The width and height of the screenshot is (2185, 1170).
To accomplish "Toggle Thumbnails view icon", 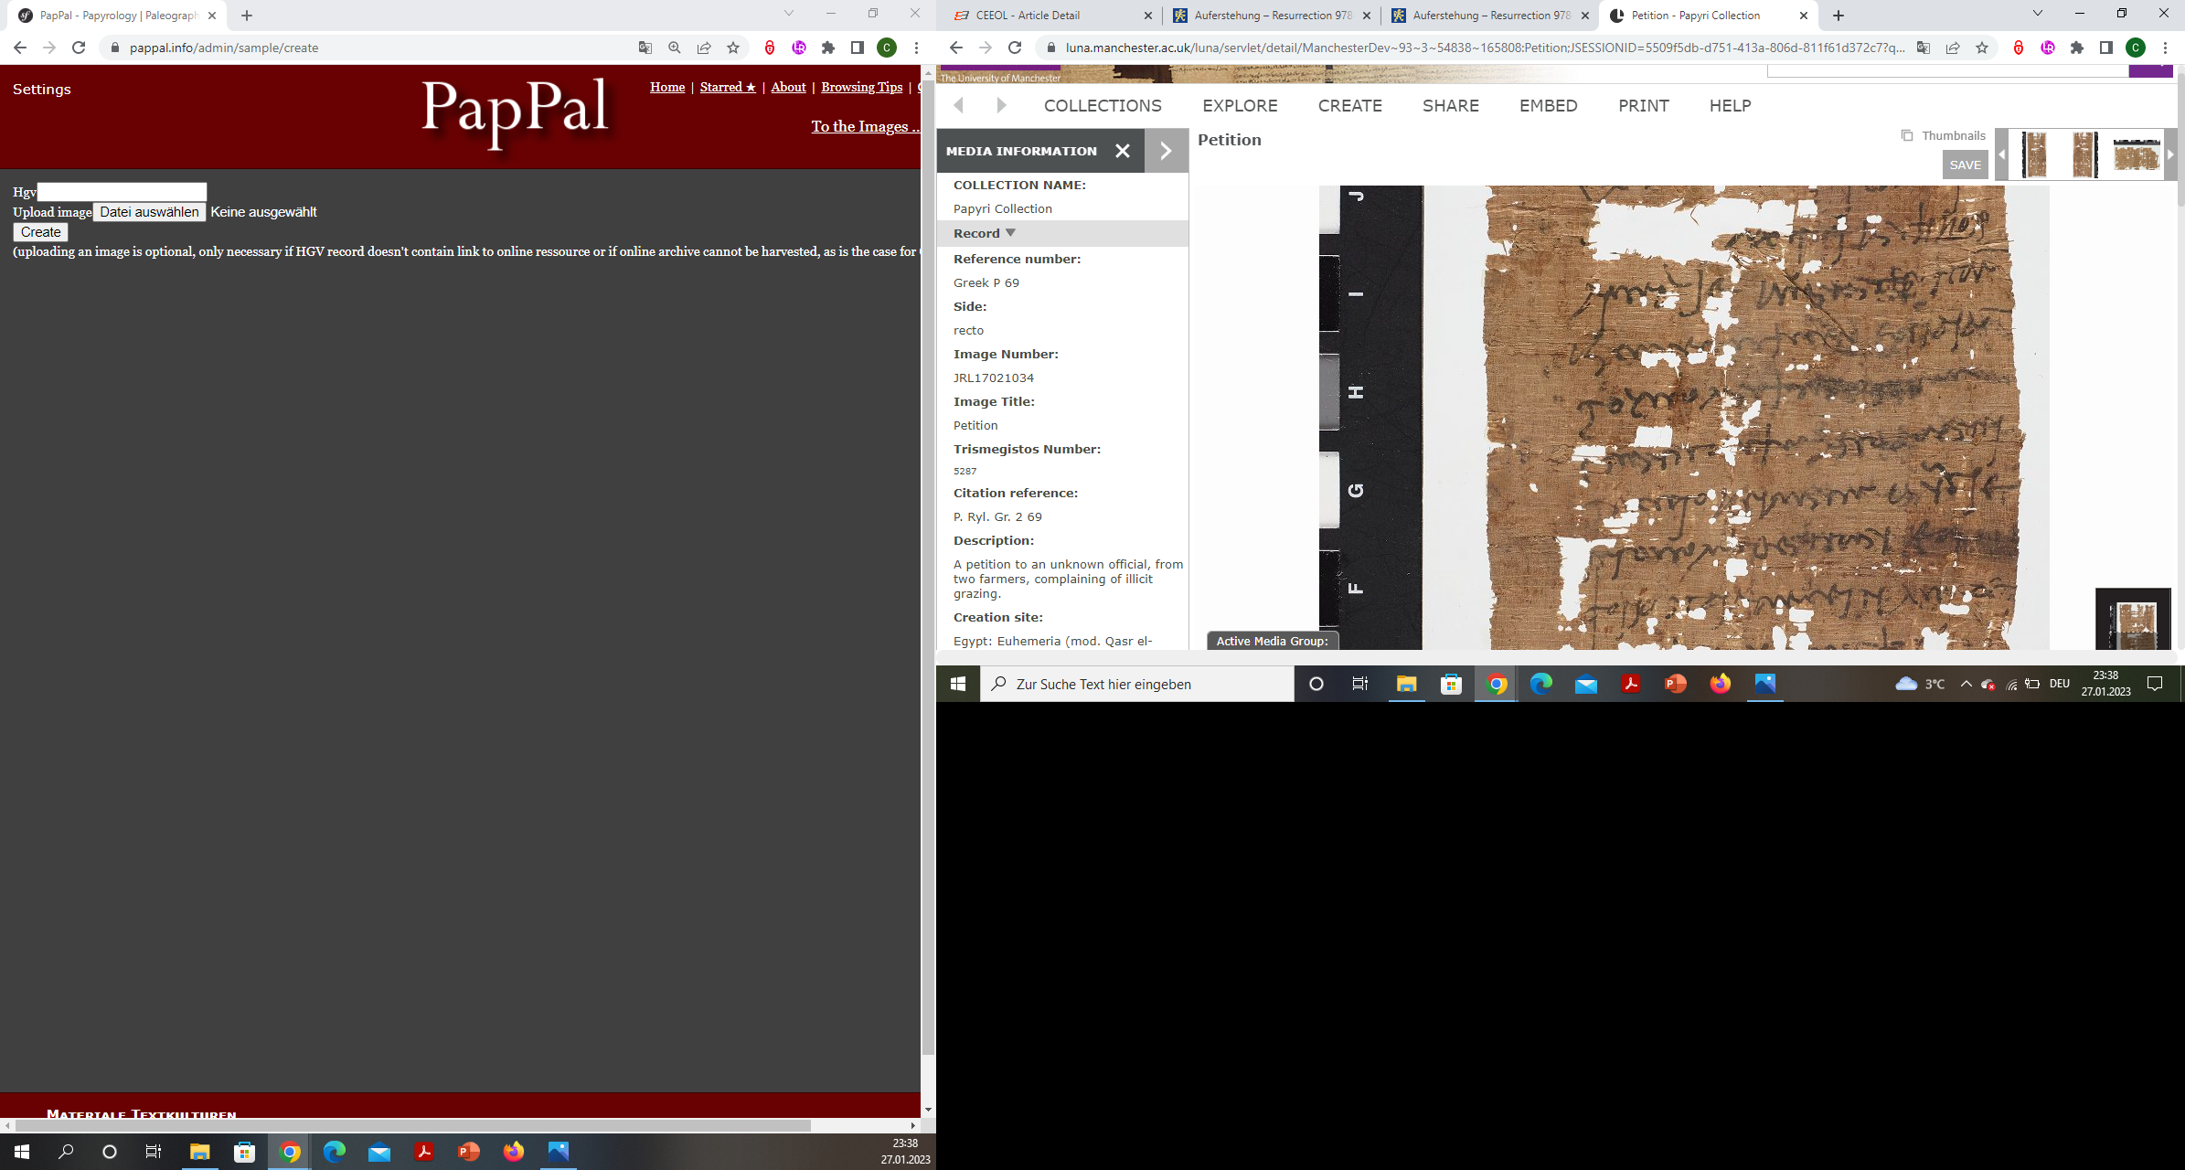I will (x=1907, y=135).
